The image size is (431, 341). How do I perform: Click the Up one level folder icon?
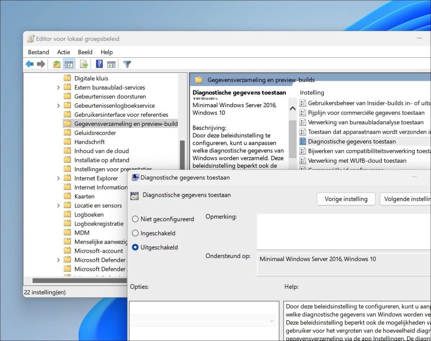pos(57,64)
